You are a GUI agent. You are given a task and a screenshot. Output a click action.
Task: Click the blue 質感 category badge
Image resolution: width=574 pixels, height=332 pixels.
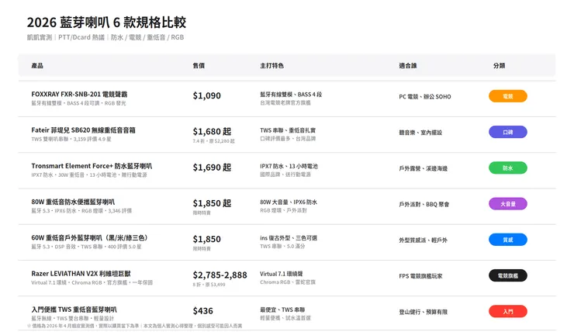click(508, 240)
